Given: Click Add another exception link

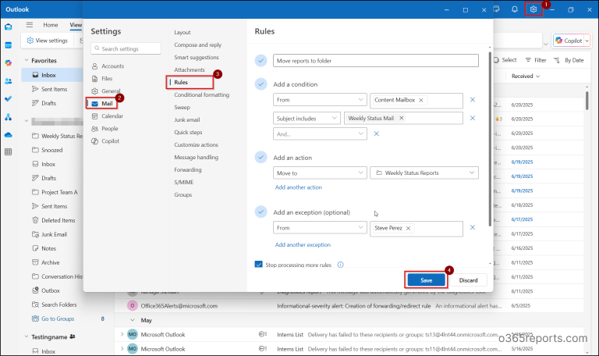Looking at the screenshot, I should click(303, 244).
